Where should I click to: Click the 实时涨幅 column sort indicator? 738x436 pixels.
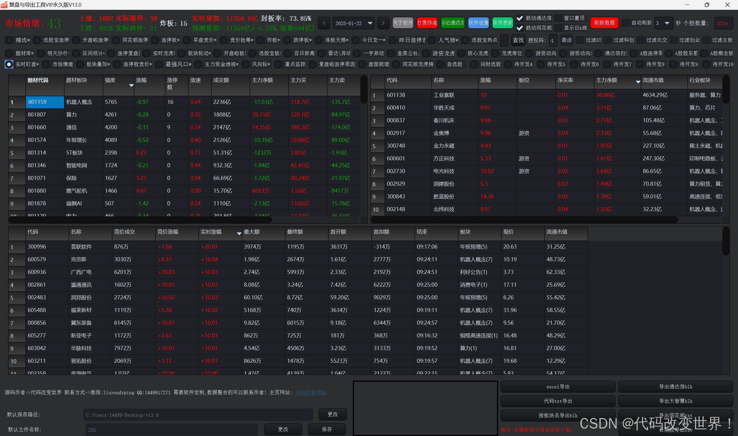(x=239, y=234)
